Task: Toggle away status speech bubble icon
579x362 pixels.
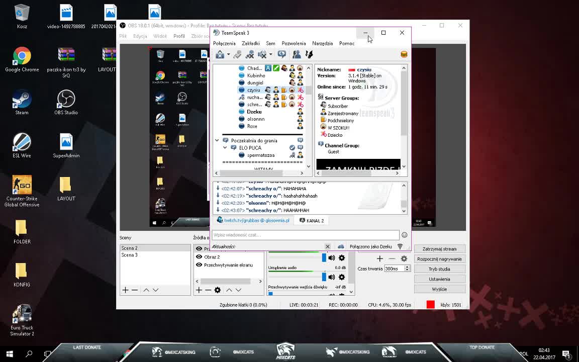Action: [x=281, y=54]
